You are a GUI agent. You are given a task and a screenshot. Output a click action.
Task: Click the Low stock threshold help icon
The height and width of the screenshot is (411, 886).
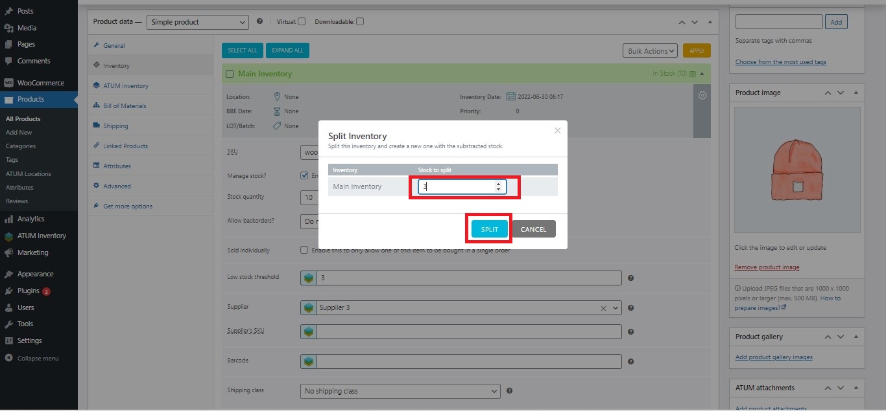[630, 278]
